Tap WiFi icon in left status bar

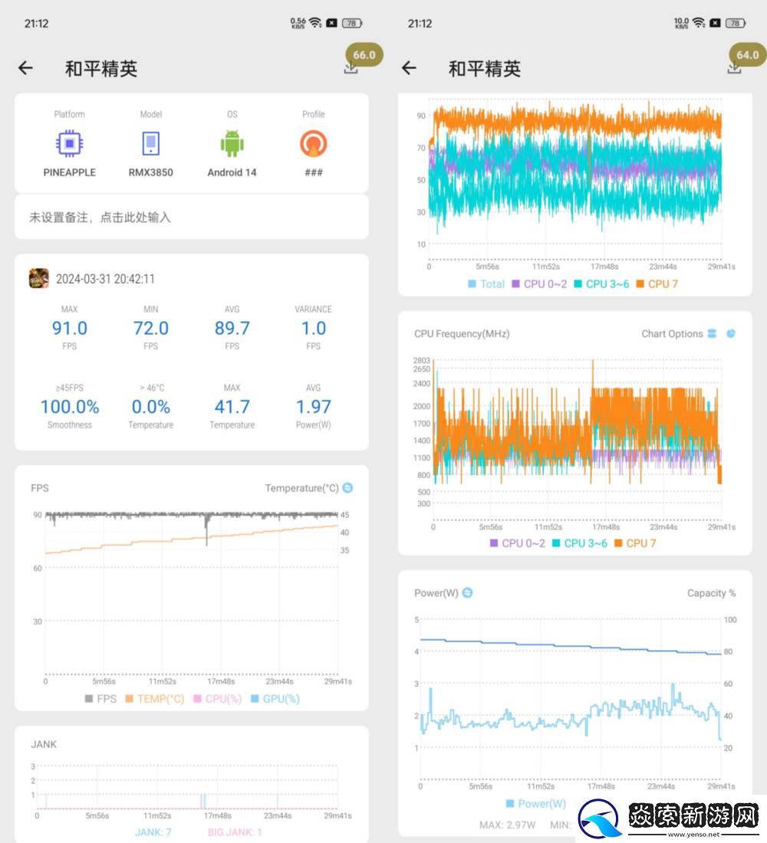pyautogui.click(x=316, y=22)
